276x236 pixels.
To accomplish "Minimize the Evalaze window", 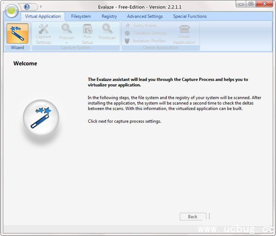I will point(241,4).
